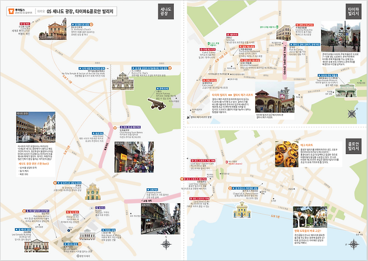Select the dark 타이파 빌리지 section label
This screenshot has height=261, width=368.
click(x=354, y=11)
